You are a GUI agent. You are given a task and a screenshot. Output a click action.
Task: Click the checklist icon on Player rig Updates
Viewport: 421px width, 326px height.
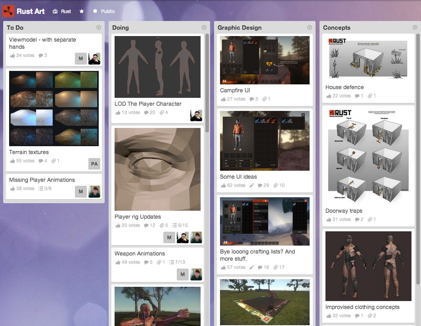(x=174, y=225)
